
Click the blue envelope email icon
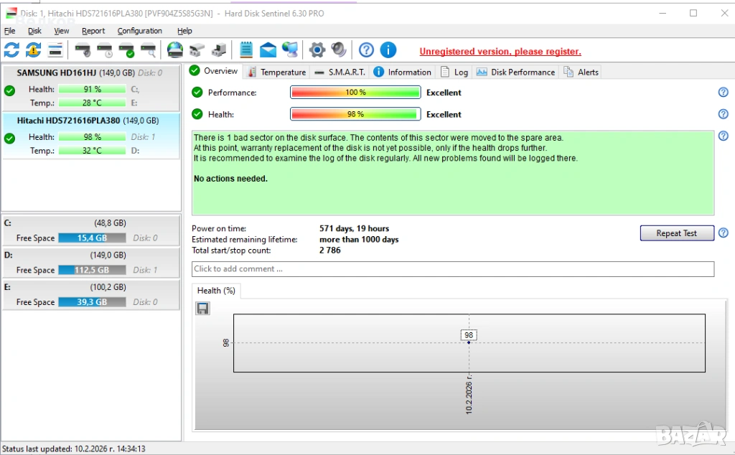[268, 50]
